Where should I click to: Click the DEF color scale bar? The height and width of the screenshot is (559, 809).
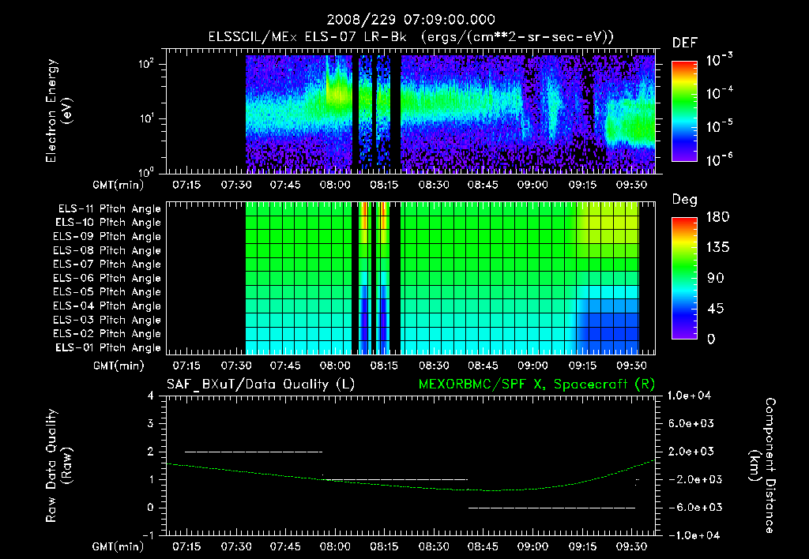pyautogui.click(x=684, y=111)
